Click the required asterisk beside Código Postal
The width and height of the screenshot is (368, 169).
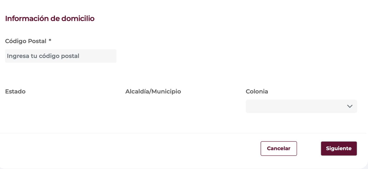pos(50,41)
